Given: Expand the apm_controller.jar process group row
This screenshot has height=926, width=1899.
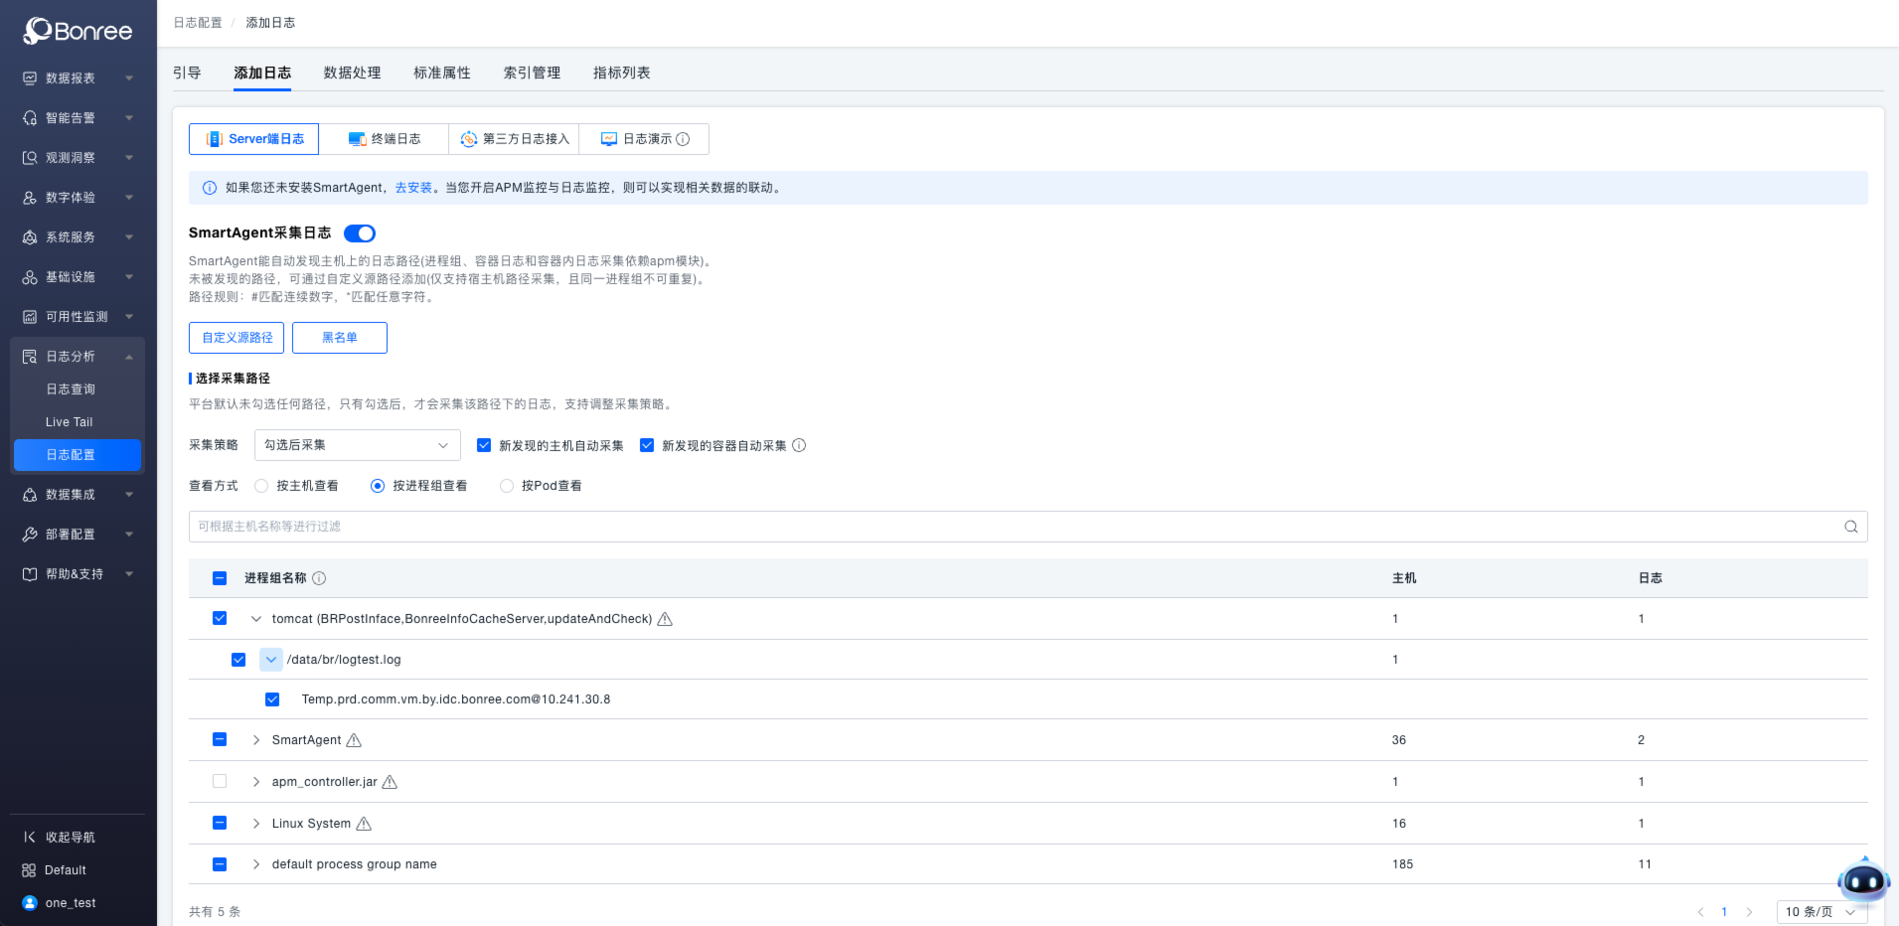Looking at the screenshot, I should 255,781.
